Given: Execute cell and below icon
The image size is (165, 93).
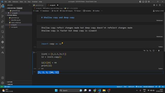Looking at the screenshot, I should pyautogui.click(x=151, y=51).
